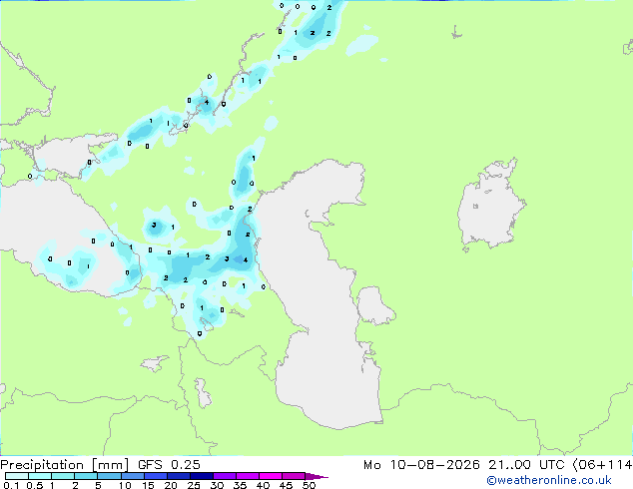The width and height of the screenshot is (633, 489).
Task: Pick the 10–15 mm legend swatch
Action: coord(133,476)
